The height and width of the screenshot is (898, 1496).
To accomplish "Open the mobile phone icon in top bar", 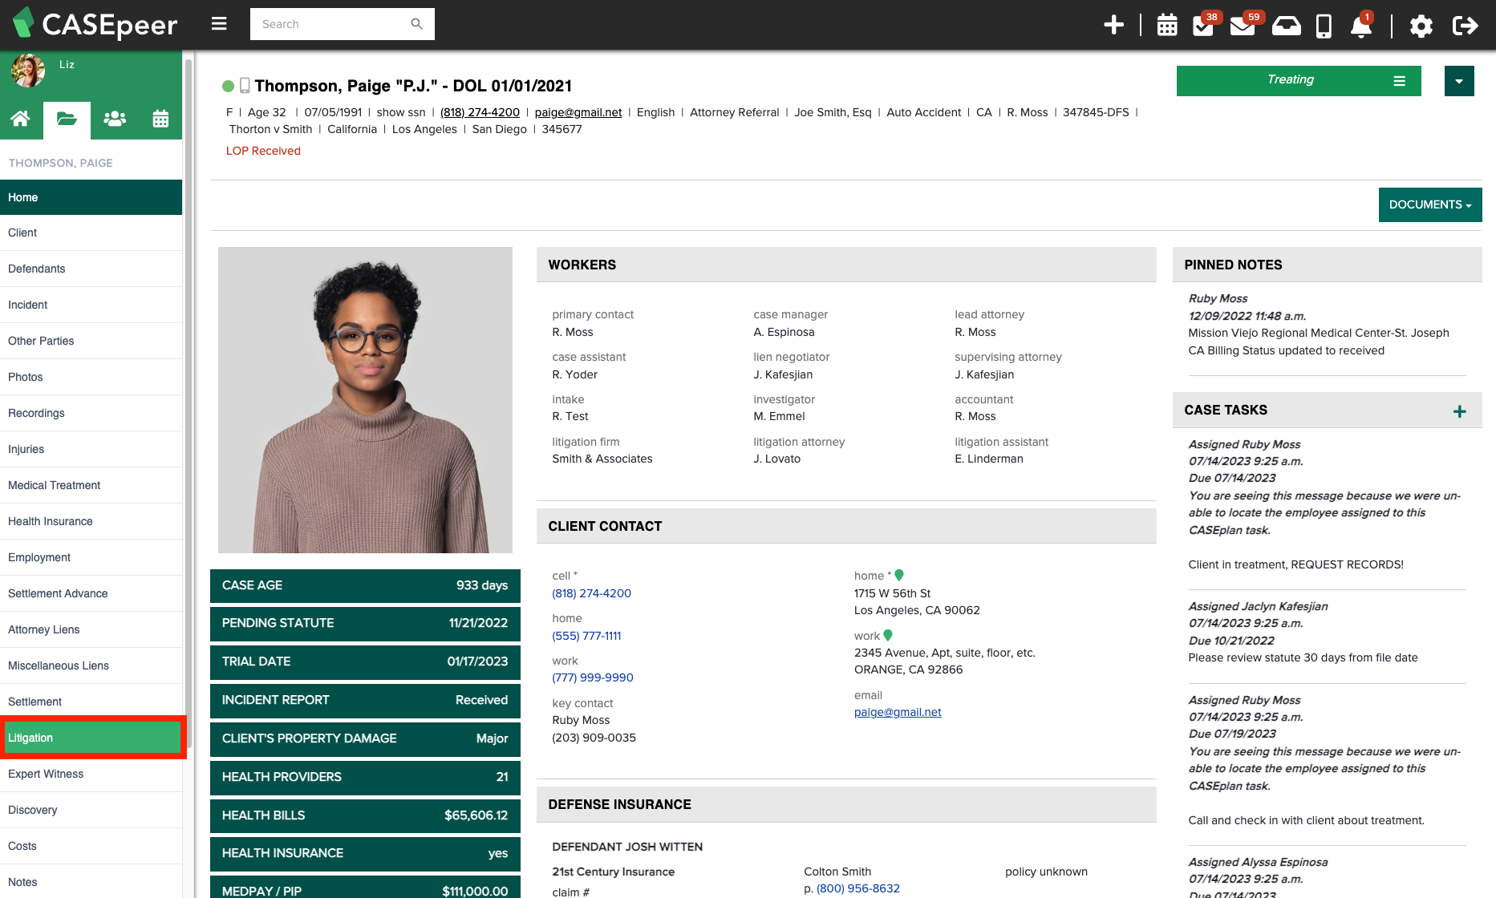I will (x=1324, y=26).
